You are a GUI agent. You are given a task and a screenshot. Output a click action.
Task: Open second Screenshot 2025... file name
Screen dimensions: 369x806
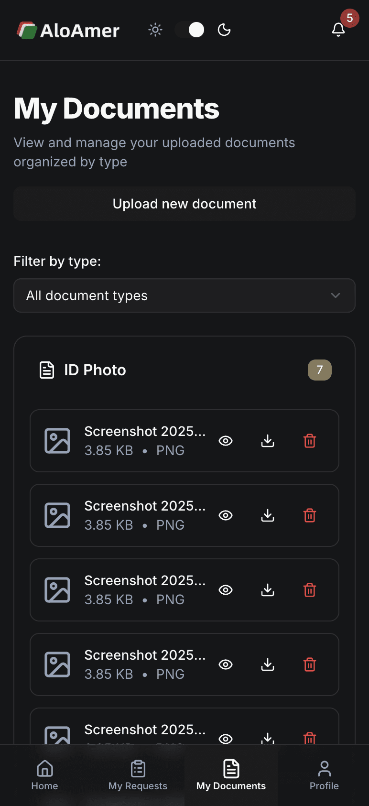[145, 506]
